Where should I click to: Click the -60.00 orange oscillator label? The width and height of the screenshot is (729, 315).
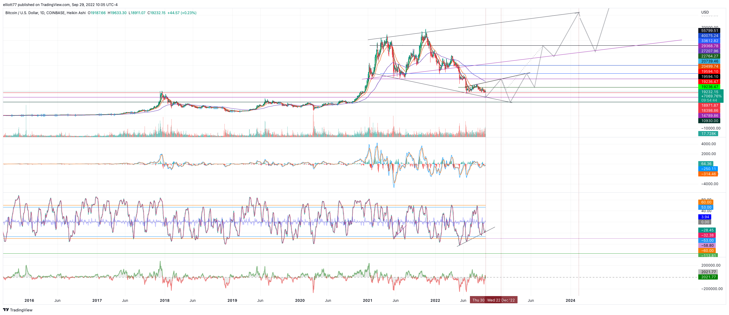point(707,251)
